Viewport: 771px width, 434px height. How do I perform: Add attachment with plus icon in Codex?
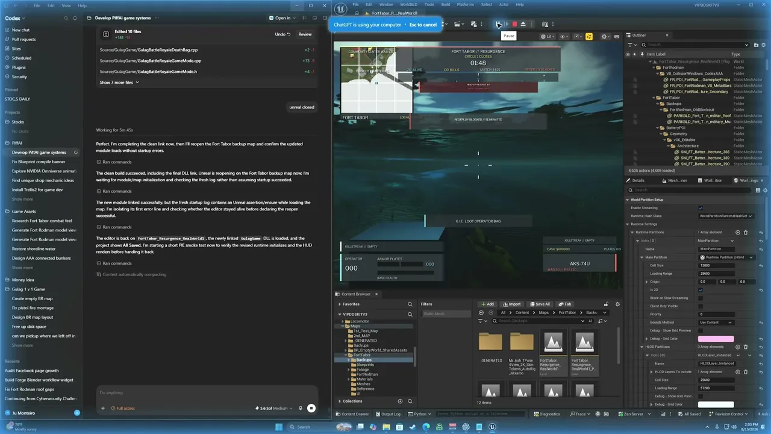[x=102, y=408]
